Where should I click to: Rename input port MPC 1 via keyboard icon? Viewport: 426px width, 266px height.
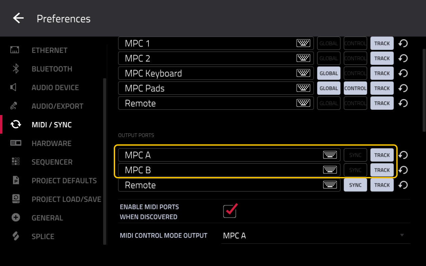(x=303, y=43)
